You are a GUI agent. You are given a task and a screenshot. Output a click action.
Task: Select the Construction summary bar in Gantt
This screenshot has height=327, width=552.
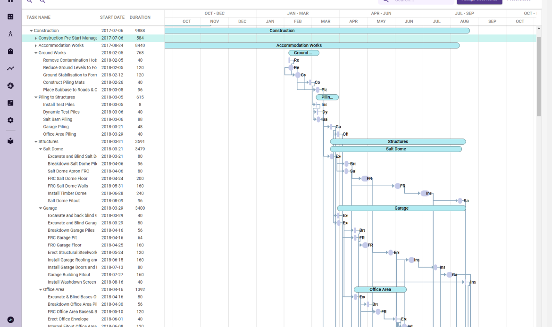click(x=317, y=31)
